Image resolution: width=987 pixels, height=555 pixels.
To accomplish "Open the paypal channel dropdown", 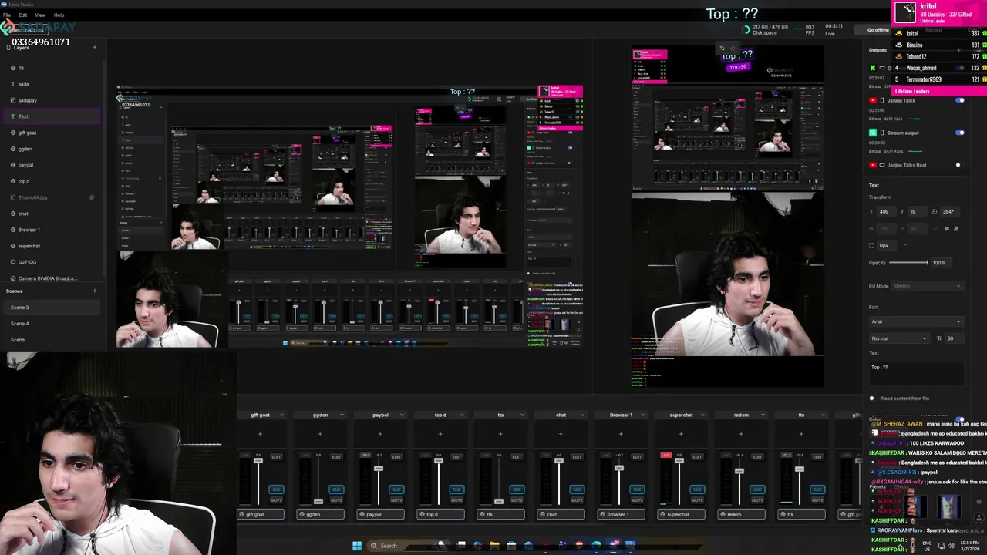I will pyautogui.click(x=402, y=415).
